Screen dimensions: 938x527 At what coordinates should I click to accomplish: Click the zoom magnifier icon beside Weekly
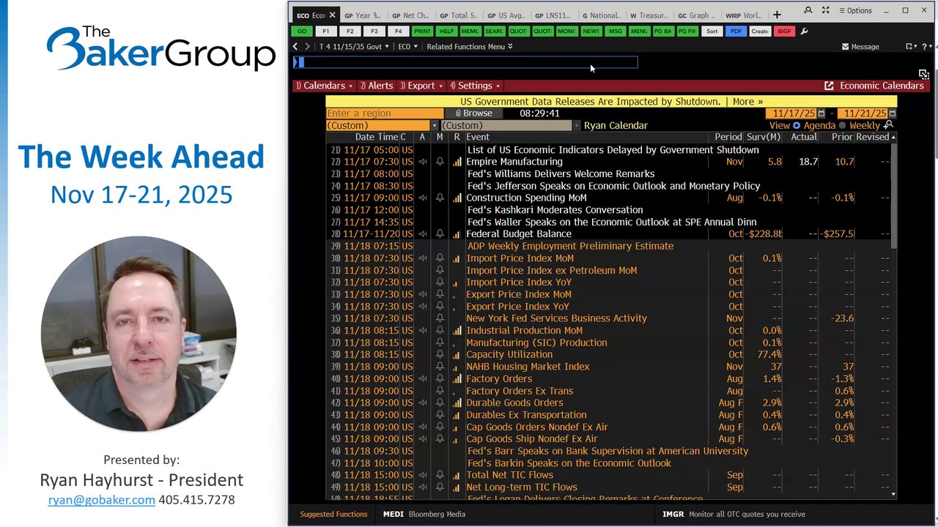(x=889, y=125)
